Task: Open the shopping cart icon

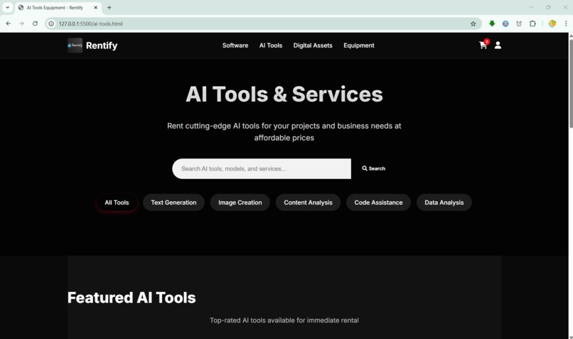Action: tap(483, 45)
